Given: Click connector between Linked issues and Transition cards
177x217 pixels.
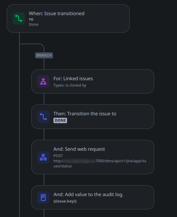Looking at the screenshot, I should [44, 99].
